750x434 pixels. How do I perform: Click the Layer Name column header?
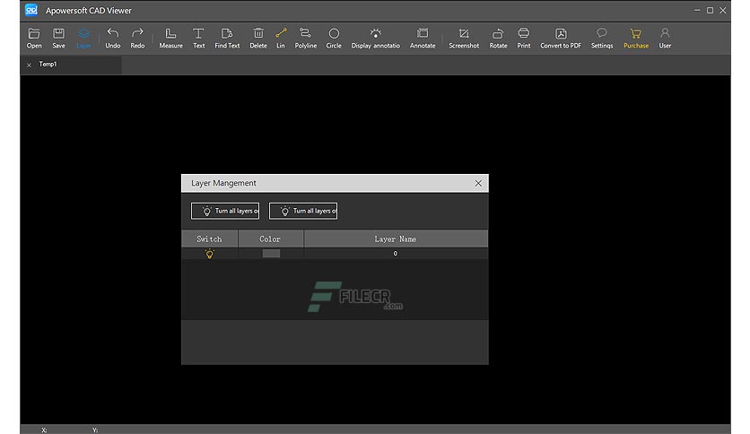click(x=396, y=239)
